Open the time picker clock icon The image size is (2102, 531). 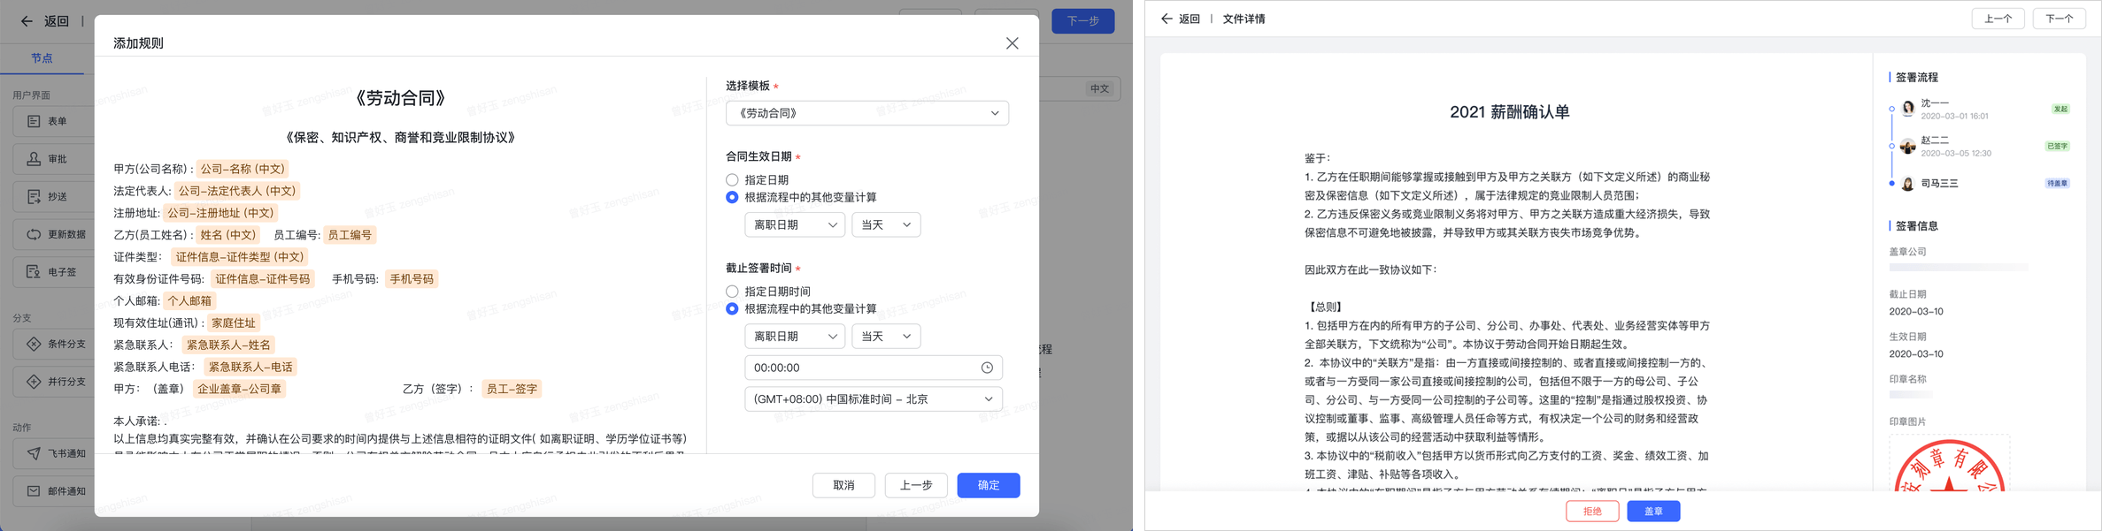pyautogui.click(x=987, y=368)
